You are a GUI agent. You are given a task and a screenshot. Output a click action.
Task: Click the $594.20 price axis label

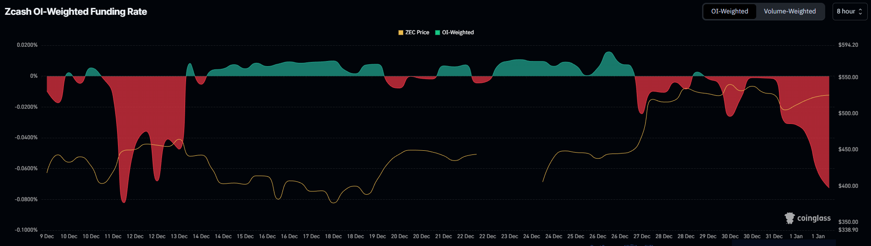pyautogui.click(x=848, y=45)
